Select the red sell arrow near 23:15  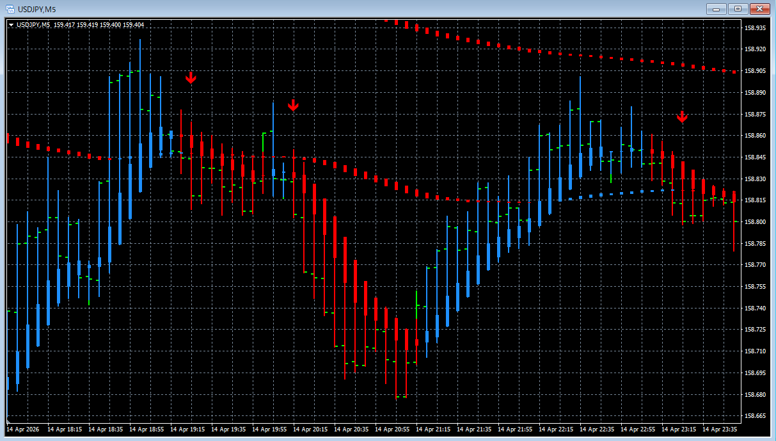682,116
